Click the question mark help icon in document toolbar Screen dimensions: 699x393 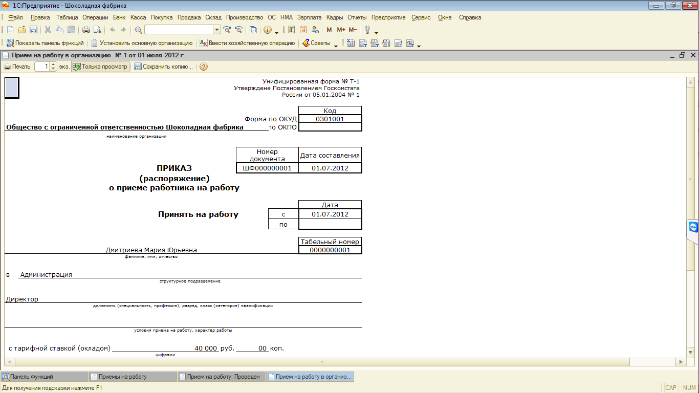point(204,67)
